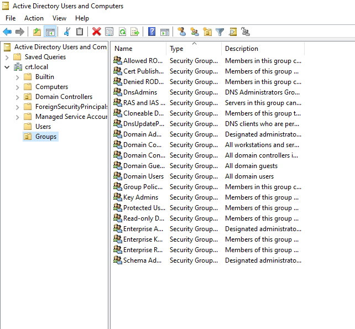The image size is (355, 329).
Task: Click the DnsAdmins group icon
Action: pyautogui.click(x=118, y=92)
